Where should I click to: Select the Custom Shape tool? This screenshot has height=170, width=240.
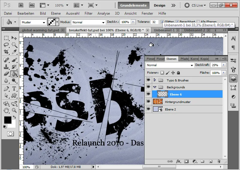tap(14, 95)
